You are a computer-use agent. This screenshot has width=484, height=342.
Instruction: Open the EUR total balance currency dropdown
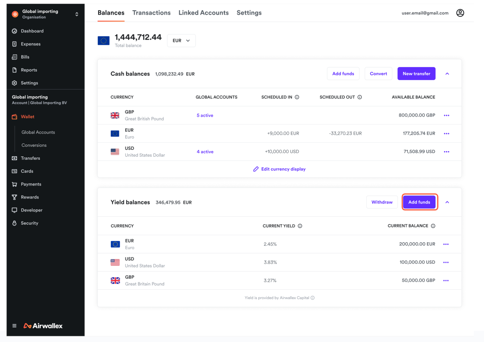click(181, 41)
